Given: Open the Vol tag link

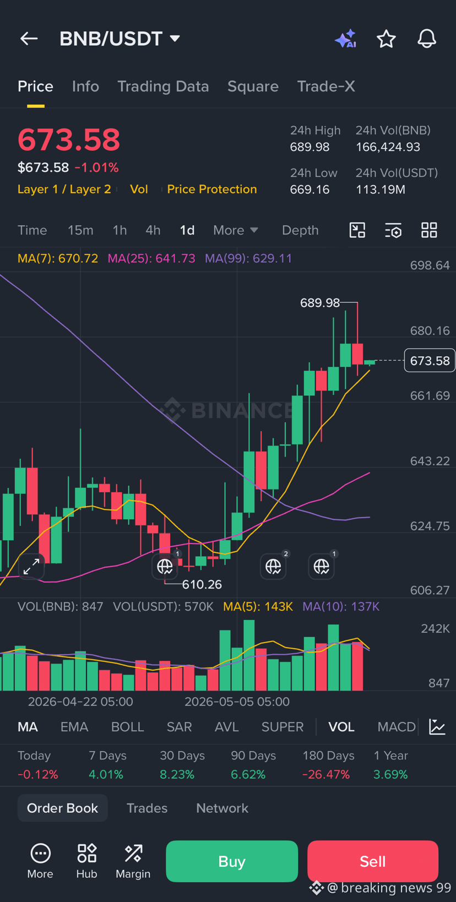Looking at the screenshot, I should pos(139,189).
